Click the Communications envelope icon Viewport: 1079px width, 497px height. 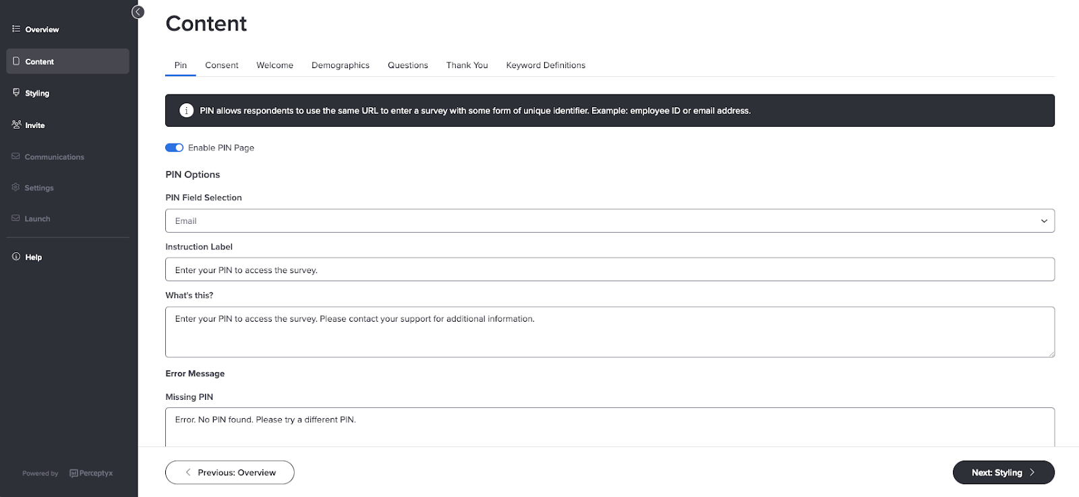pos(16,156)
